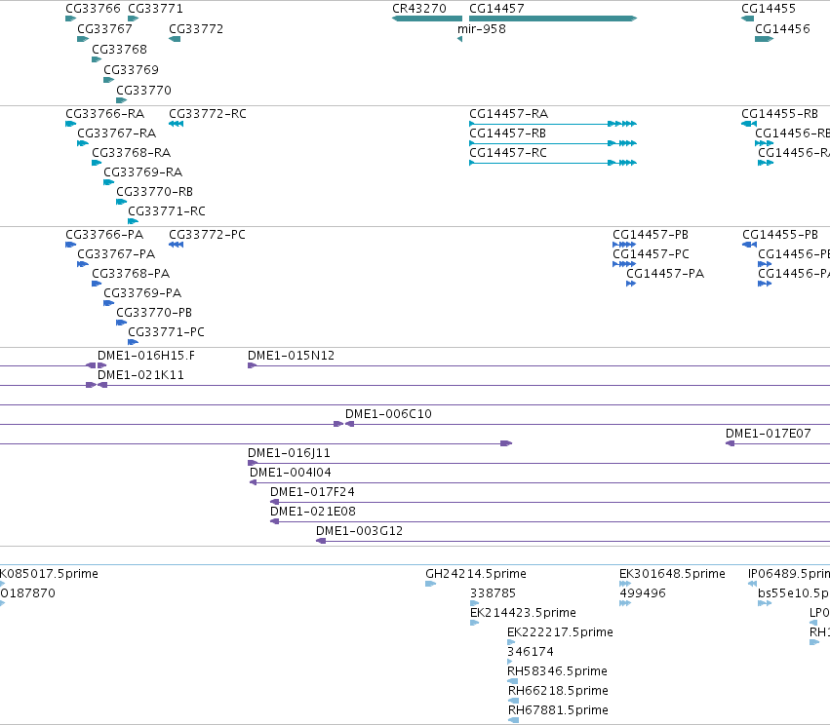Click the CR43270 gene bar
The height and width of the screenshot is (725, 830).
tap(426, 19)
